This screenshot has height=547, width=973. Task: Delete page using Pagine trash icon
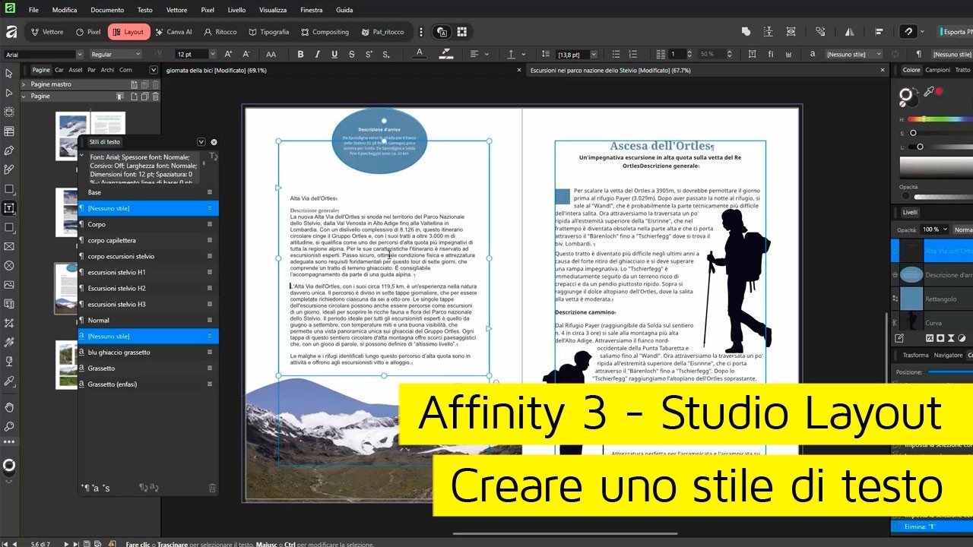point(156,96)
